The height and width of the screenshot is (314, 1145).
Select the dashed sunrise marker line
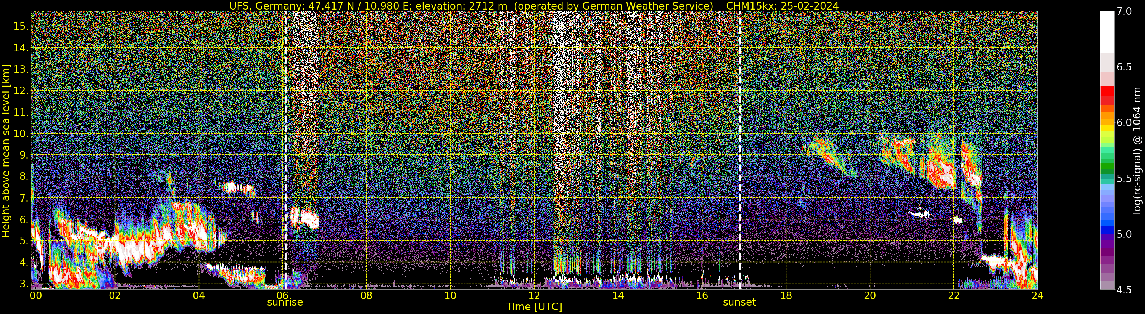pos(285,150)
